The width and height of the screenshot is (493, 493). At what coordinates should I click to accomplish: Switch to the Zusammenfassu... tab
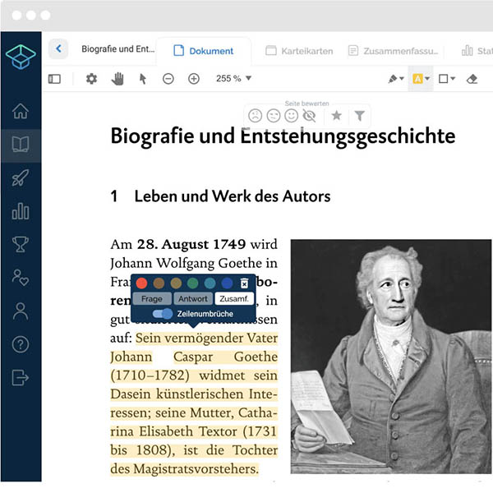click(x=393, y=51)
